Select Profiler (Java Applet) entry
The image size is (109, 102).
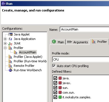click(28, 57)
